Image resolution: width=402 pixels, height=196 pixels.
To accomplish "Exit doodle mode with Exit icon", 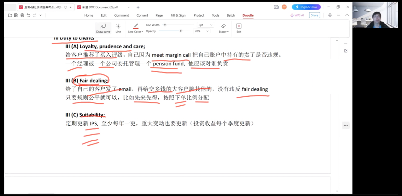I will 239,26.
